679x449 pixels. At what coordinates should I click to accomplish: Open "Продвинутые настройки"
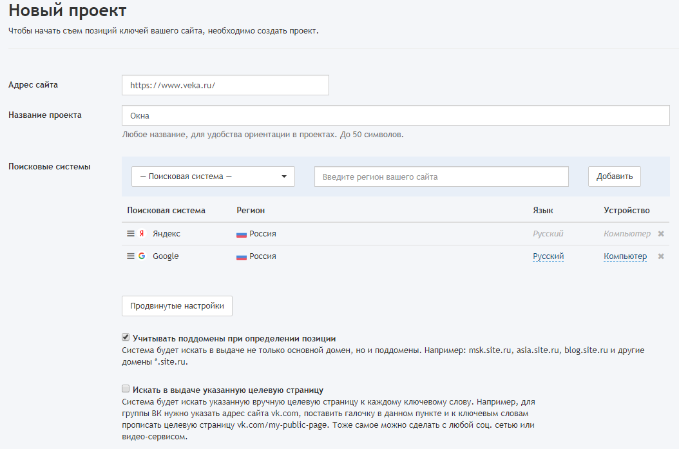click(177, 306)
